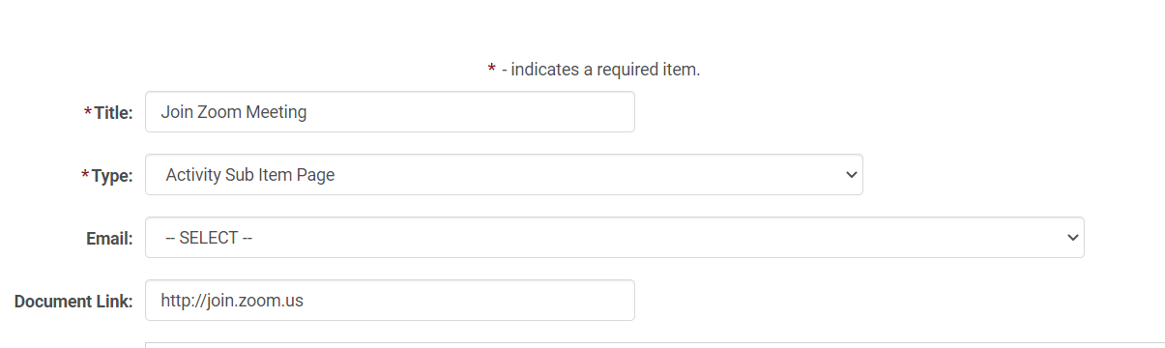Place cursor in "Join Zoom Meeting" text
Image resolution: width=1165 pixels, height=348 pixels.
point(234,112)
